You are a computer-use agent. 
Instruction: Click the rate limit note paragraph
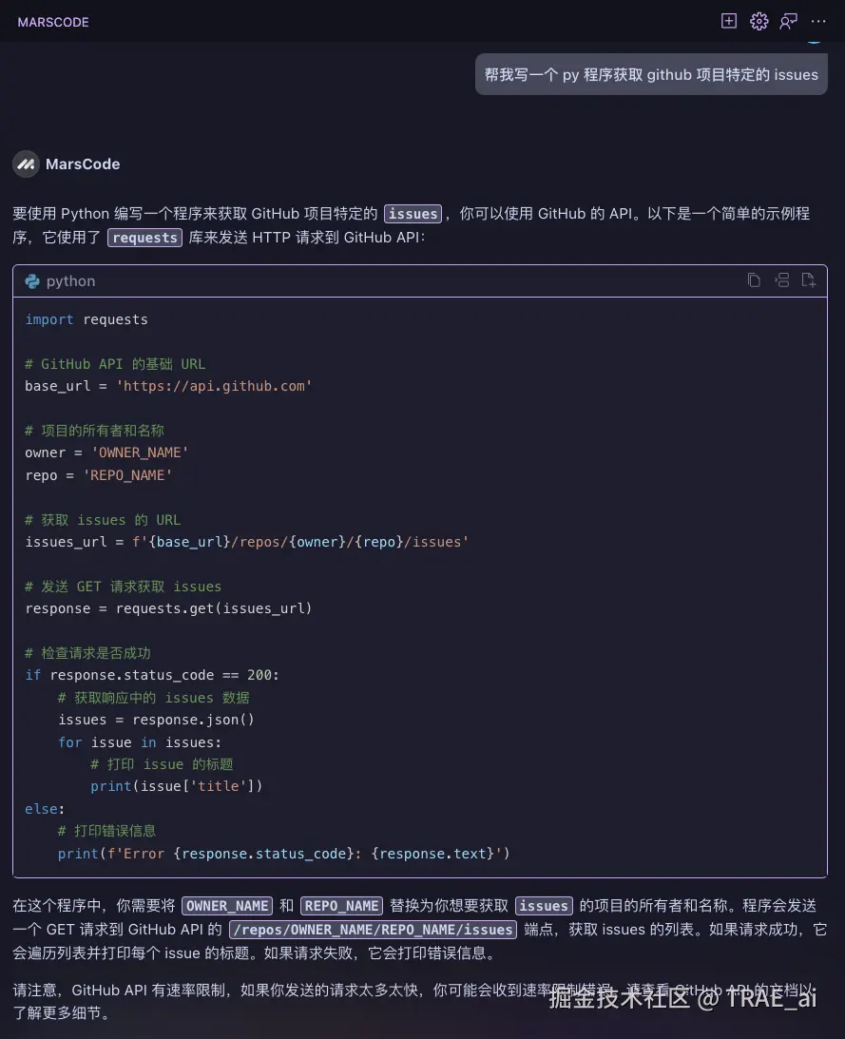pos(414,1001)
